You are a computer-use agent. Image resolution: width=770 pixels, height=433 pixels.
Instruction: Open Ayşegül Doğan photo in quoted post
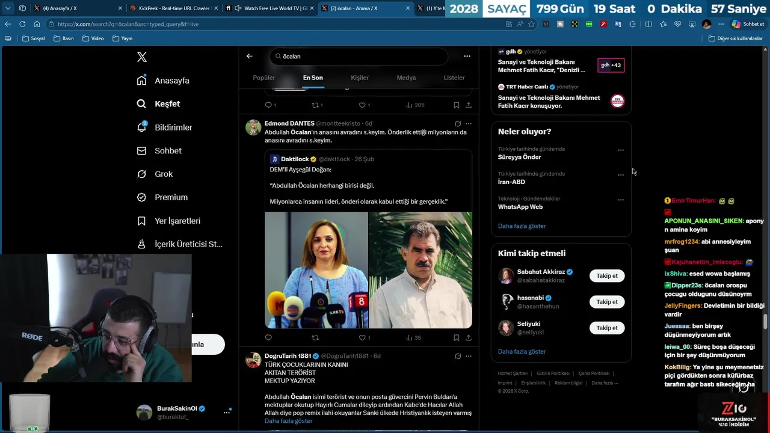coord(316,270)
